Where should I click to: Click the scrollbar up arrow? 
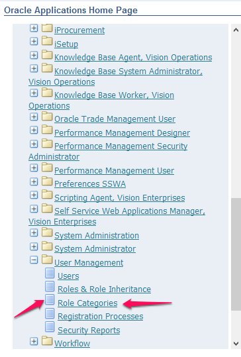point(236,30)
